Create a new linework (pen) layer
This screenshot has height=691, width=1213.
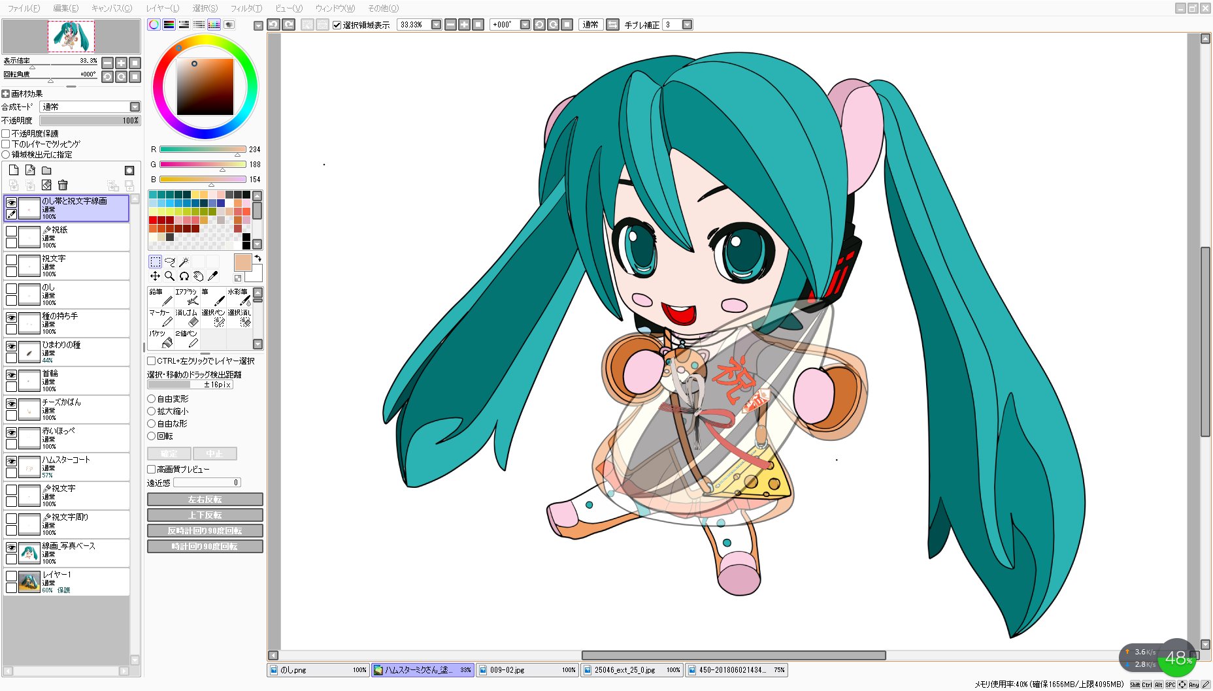(x=30, y=170)
